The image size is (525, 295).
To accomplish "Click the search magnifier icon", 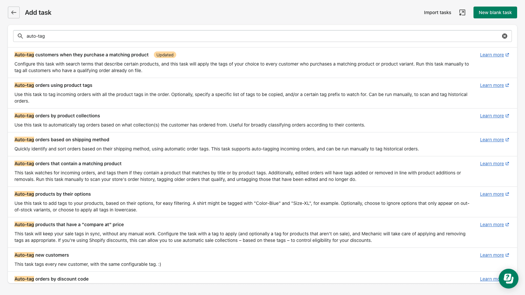I will coord(20,36).
